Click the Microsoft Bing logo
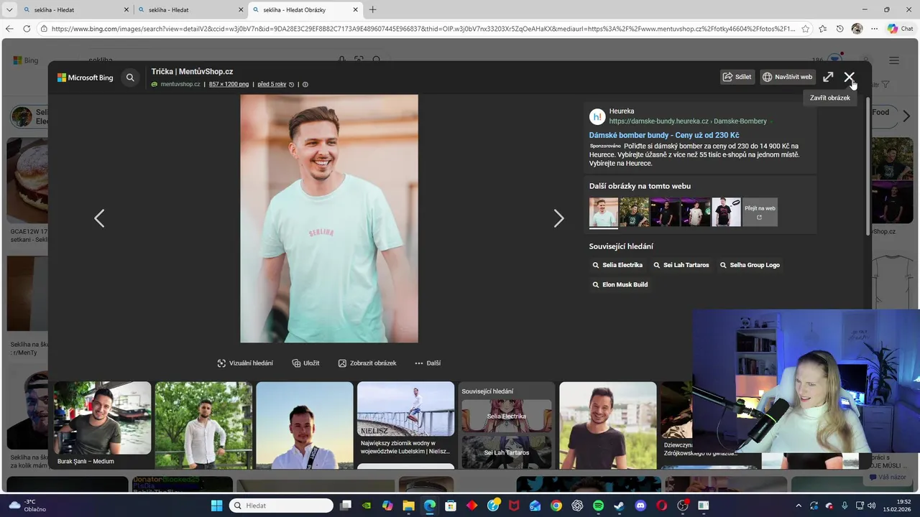Screen dimensions: 920x517 coord(86,78)
